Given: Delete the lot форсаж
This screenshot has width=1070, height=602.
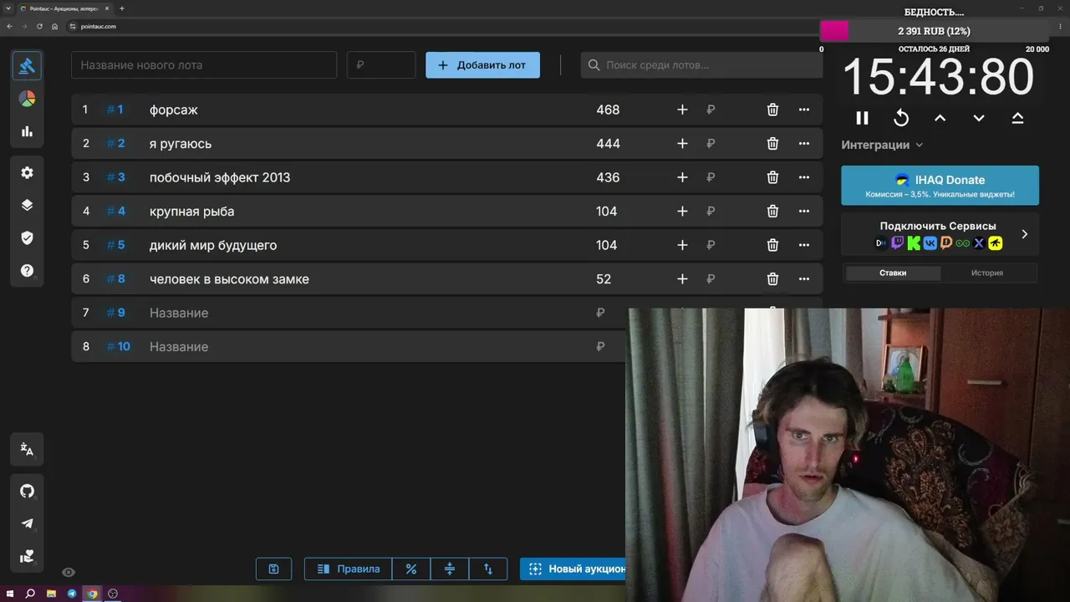Looking at the screenshot, I should coord(772,110).
